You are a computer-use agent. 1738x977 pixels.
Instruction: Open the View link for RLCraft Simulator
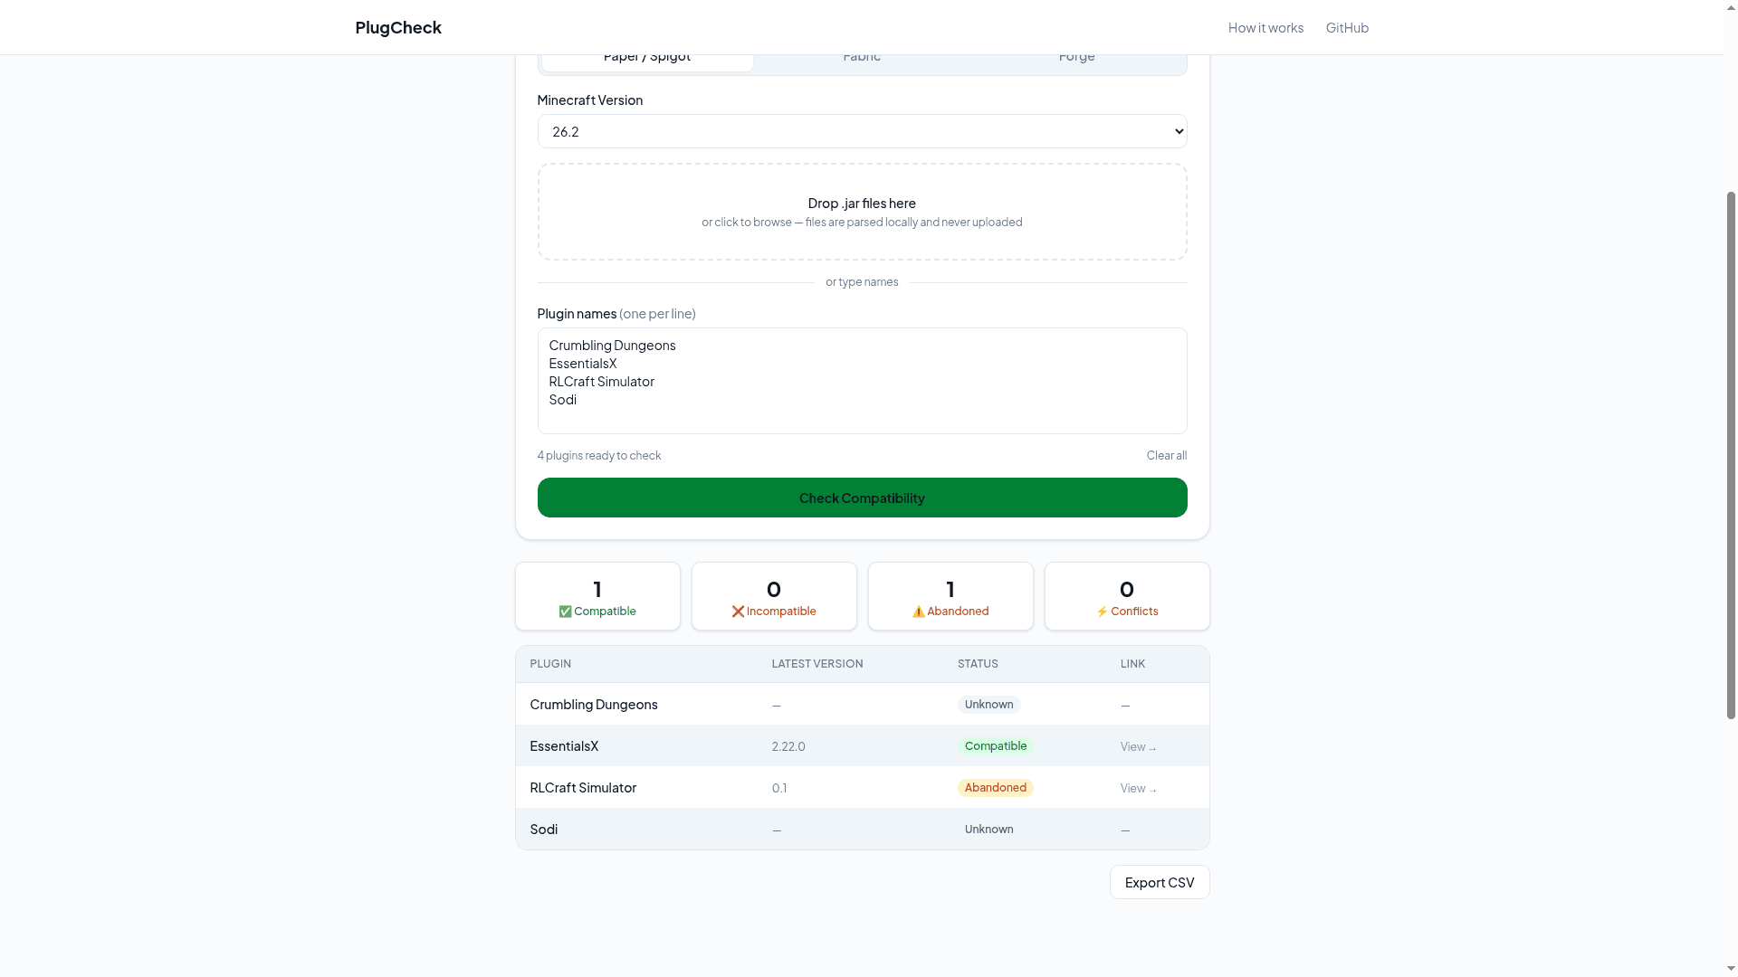pos(1139,788)
